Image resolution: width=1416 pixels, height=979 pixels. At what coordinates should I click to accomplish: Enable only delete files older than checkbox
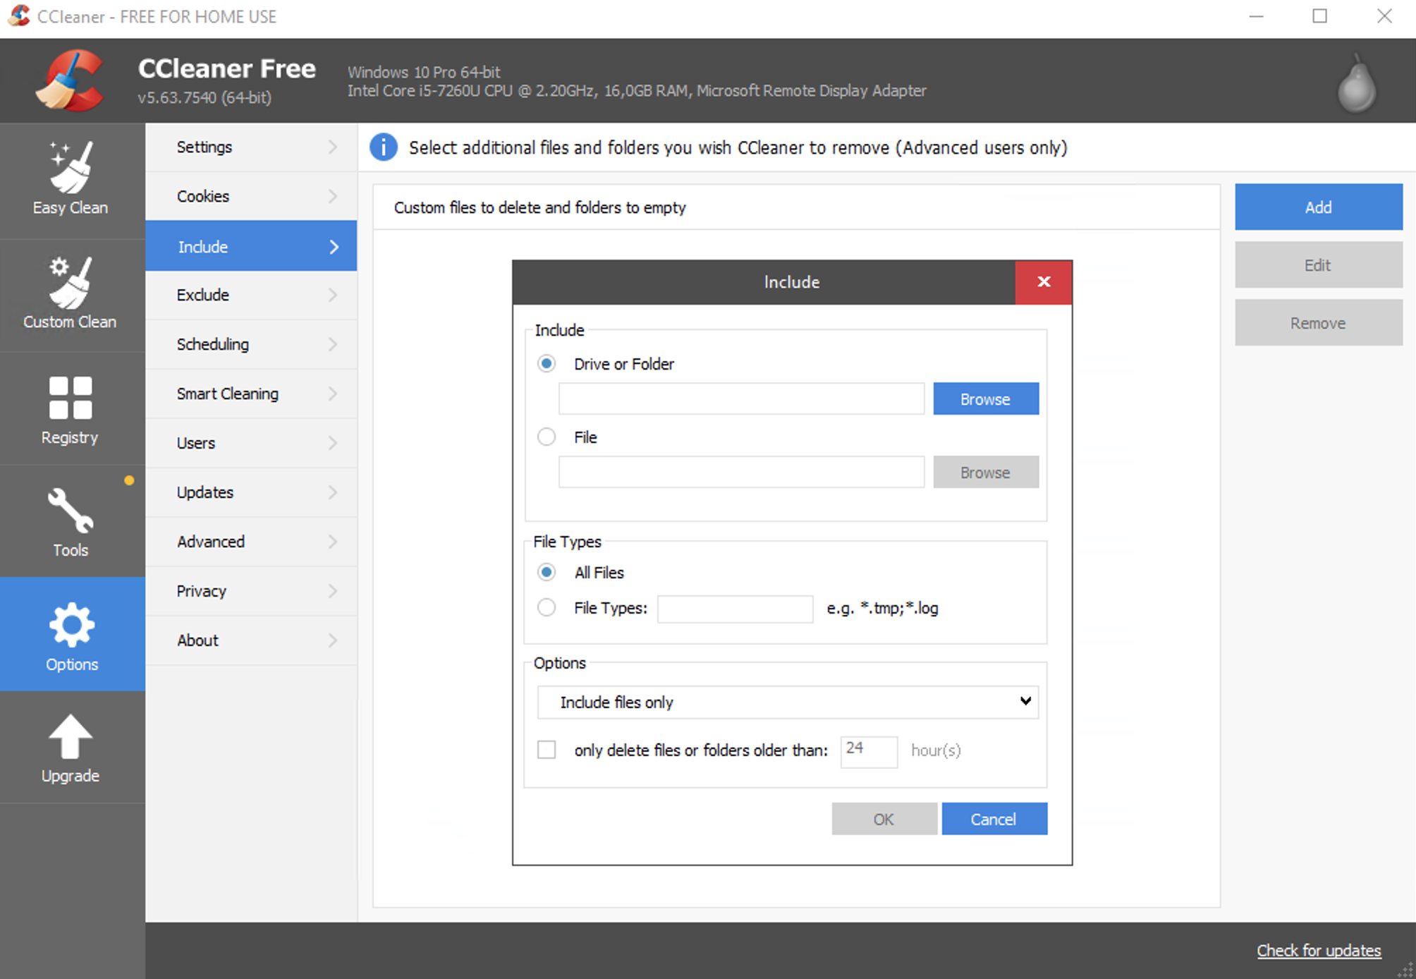[x=547, y=750]
